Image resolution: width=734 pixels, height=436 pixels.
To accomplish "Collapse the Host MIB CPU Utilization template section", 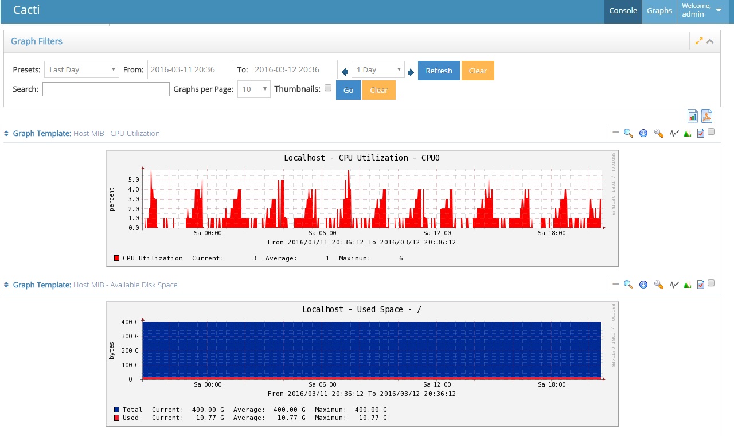I will [6, 133].
